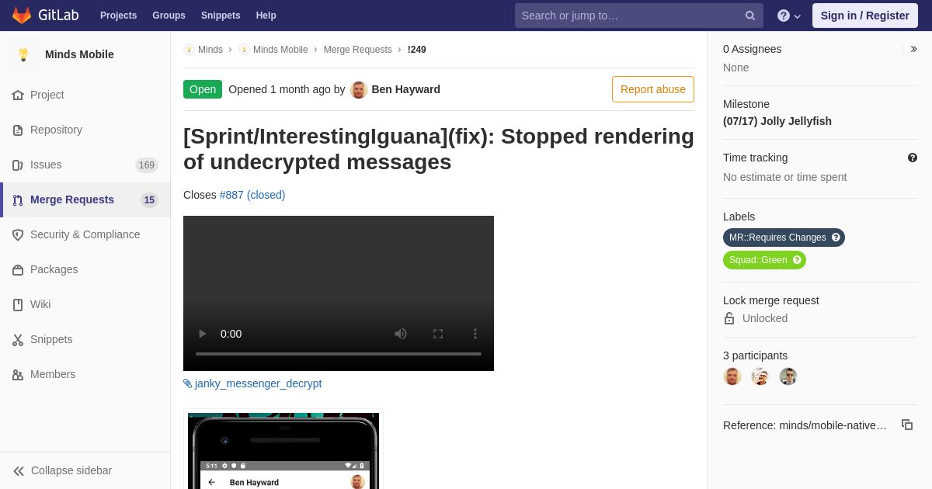Open Issues icon in sidebar
The width and height of the screenshot is (932, 489).
click(18, 165)
